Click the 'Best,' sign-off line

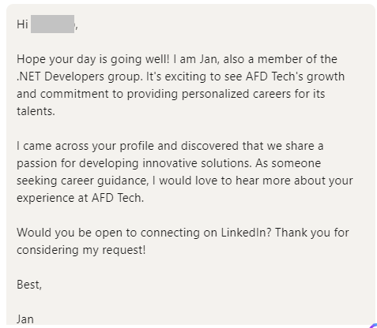[29, 285]
